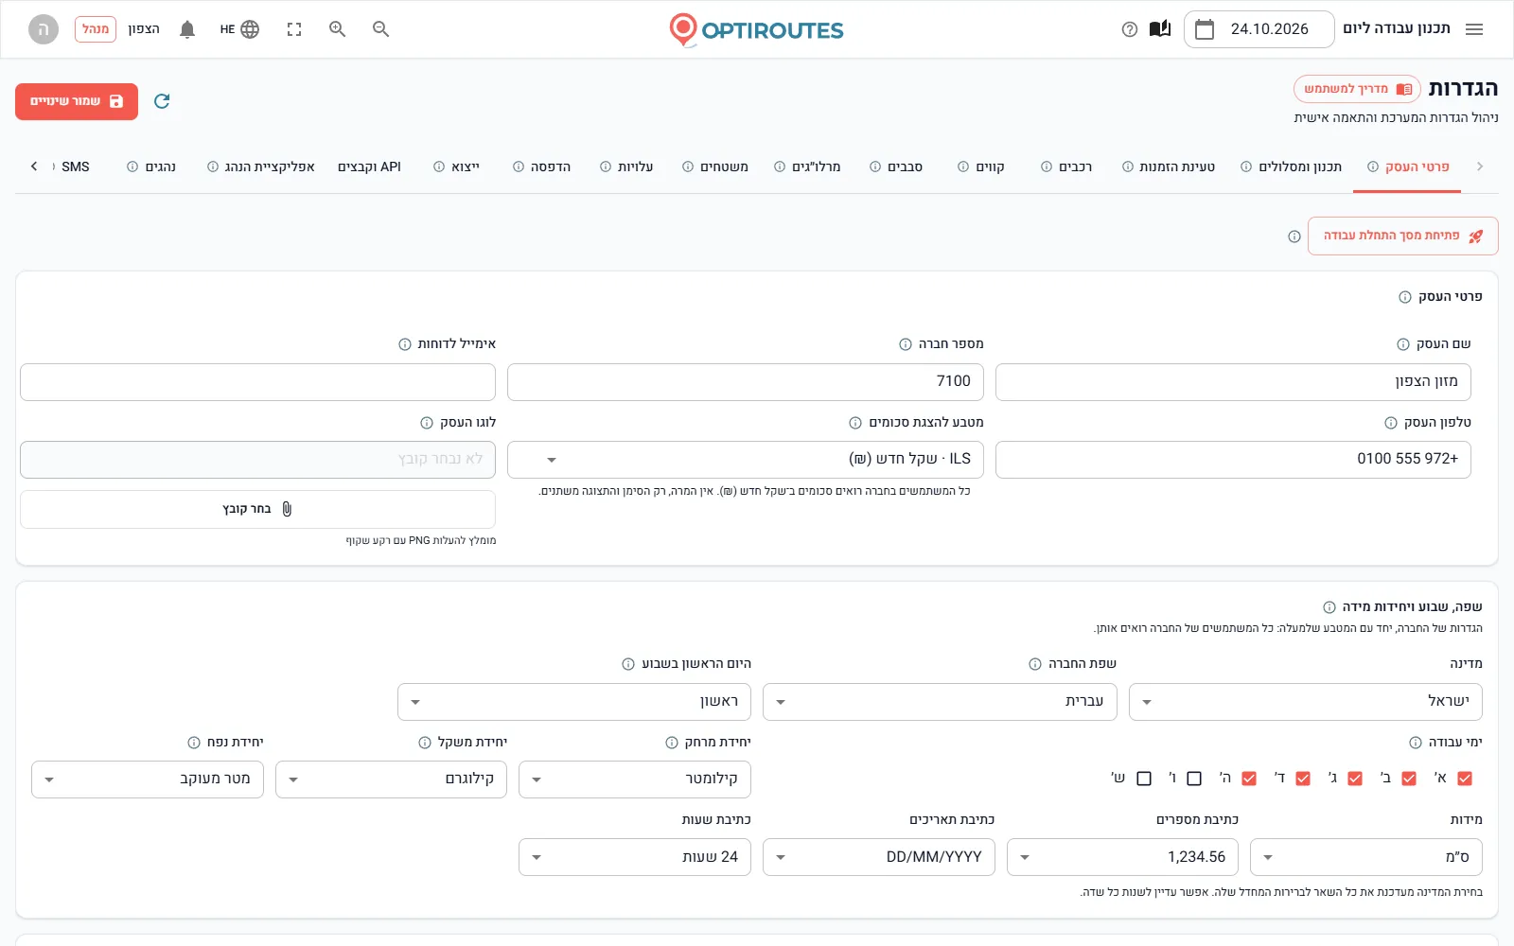Open currency dropdown showing ILS
The image size is (1514, 946).
[x=746, y=460]
